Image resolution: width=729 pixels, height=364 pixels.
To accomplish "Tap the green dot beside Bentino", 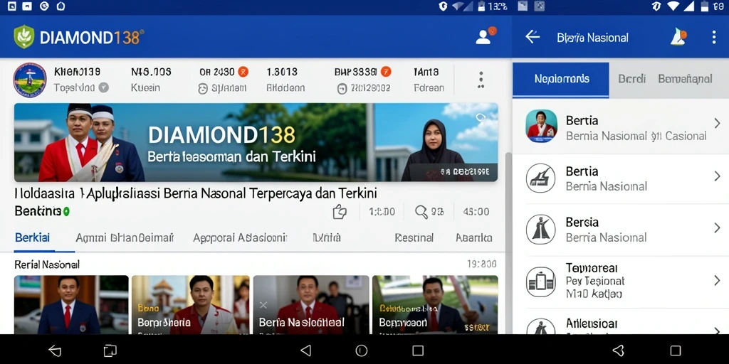I will click(x=66, y=212).
